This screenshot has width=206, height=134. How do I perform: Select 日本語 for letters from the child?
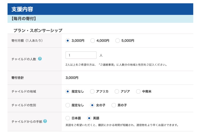[x=68, y=118]
